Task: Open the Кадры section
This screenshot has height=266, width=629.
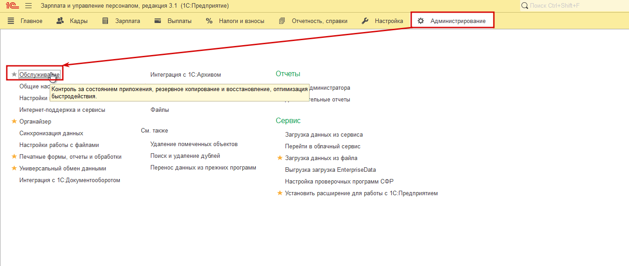Action: [72, 21]
